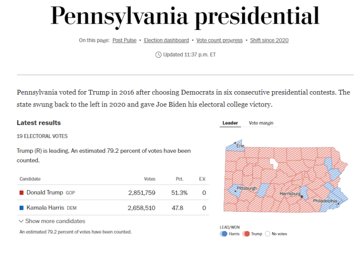Image resolution: width=363 pixels, height=263 pixels.
Task: Expand Show more candidates
Action: coord(55,221)
